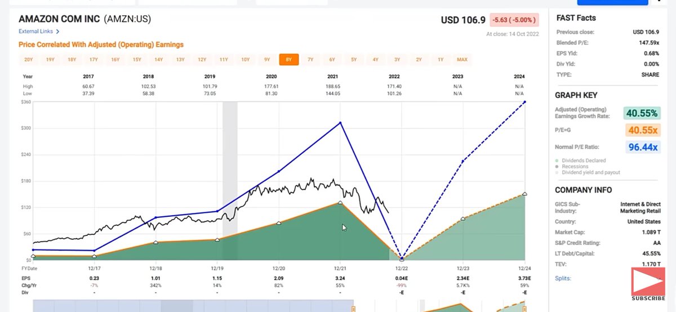Toggle Dividend yield and payout legend
The image size is (676, 312).
[x=588, y=172]
